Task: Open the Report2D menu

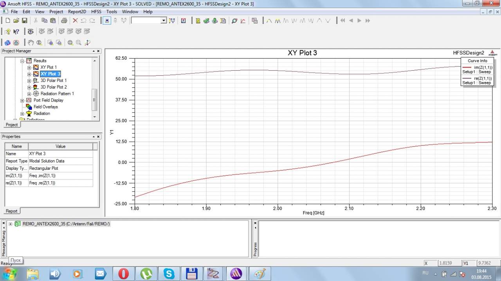Action: (x=77, y=12)
